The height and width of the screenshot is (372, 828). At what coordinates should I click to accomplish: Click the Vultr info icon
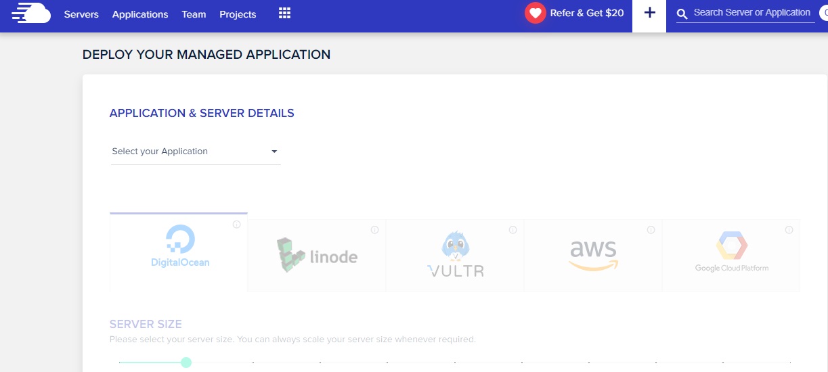click(513, 230)
